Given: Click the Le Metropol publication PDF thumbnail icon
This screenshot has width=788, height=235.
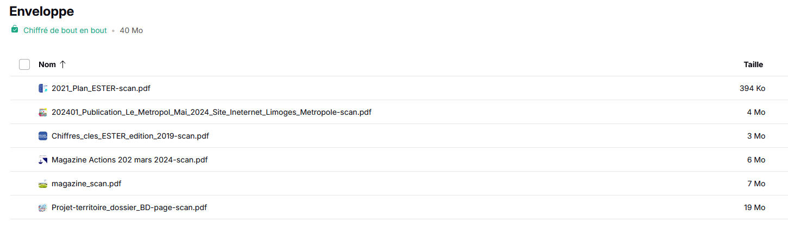Looking at the screenshot, I should [43, 112].
